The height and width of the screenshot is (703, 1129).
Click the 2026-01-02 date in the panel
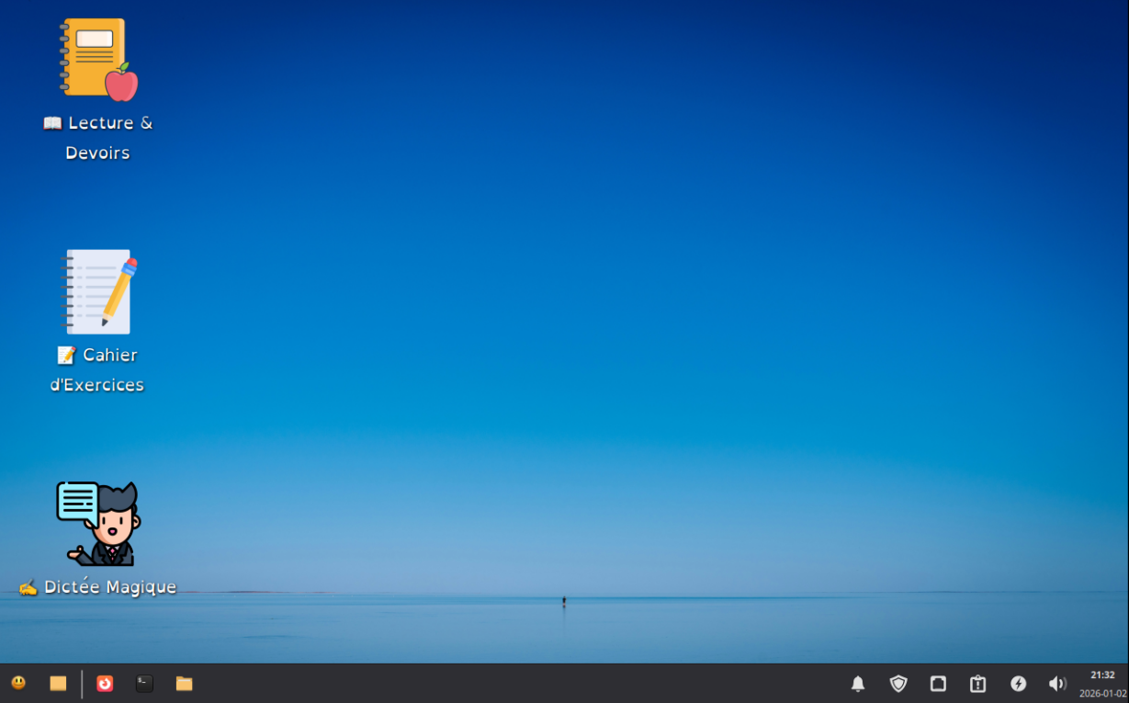click(1102, 694)
